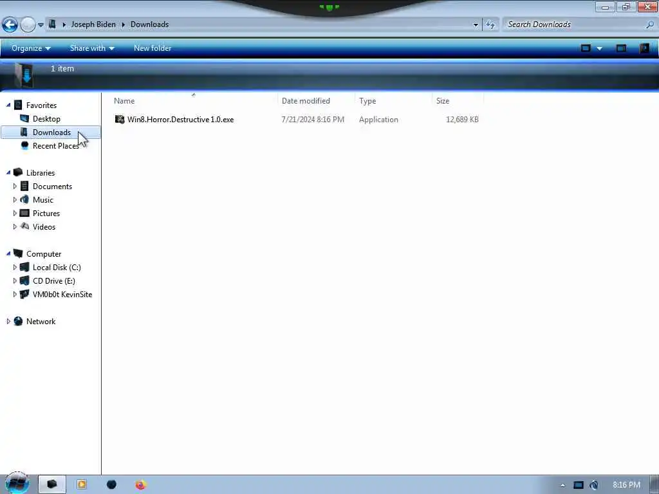Select Local Disk (C:) drive

57,267
